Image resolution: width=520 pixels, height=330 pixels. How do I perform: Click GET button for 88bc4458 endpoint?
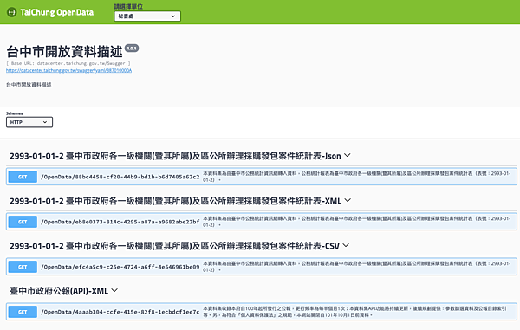coord(23,177)
